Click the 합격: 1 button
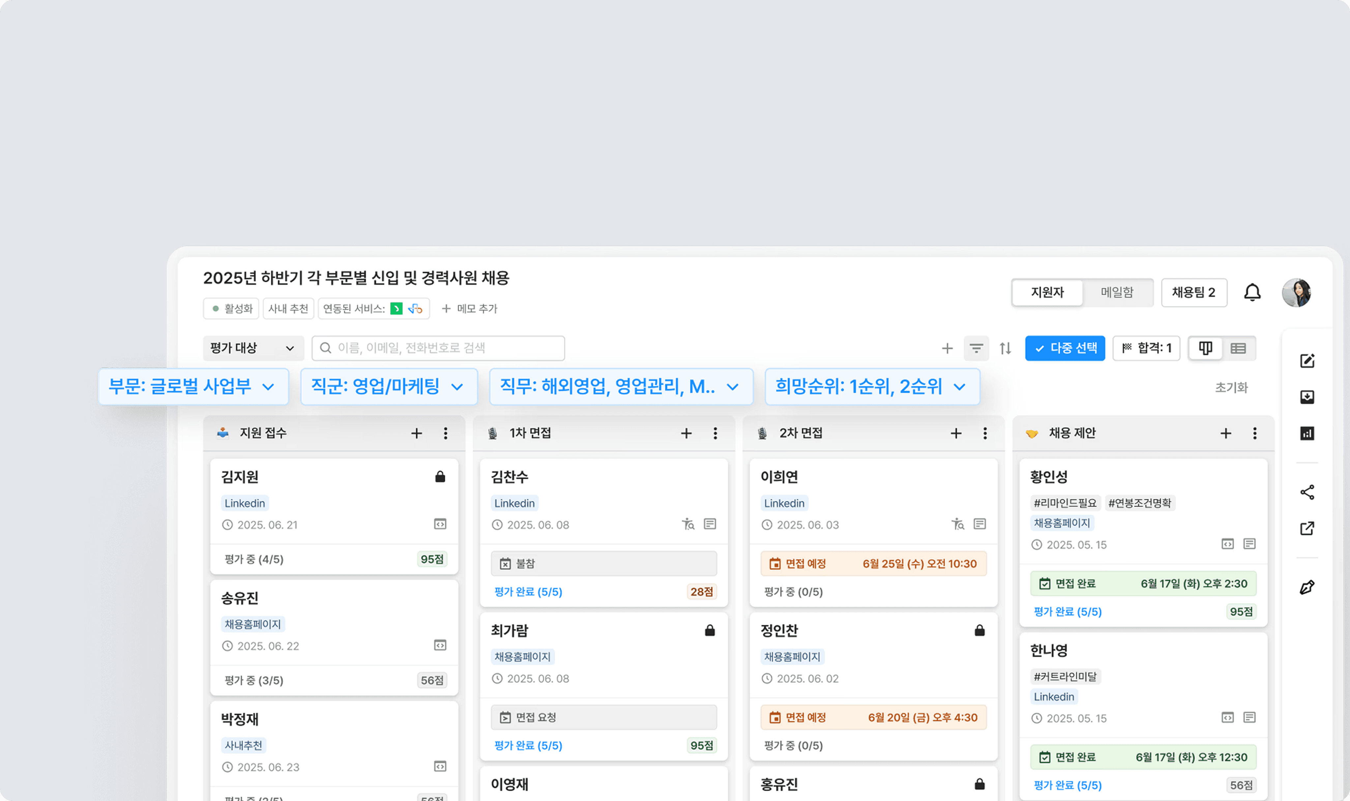The width and height of the screenshot is (1350, 801). point(1146,348)
